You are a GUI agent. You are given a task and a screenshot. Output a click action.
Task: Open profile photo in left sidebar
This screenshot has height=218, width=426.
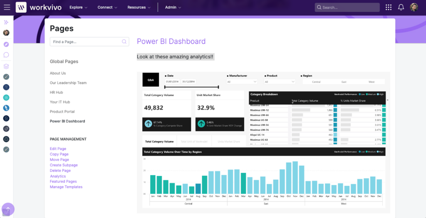[6, 33]
